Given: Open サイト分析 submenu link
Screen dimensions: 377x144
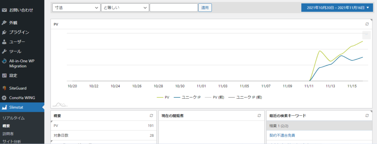Looking at the screenshot, I should (x=12, y=141).
